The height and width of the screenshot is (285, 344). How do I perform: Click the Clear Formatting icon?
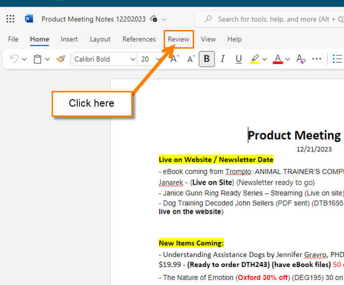301,59
